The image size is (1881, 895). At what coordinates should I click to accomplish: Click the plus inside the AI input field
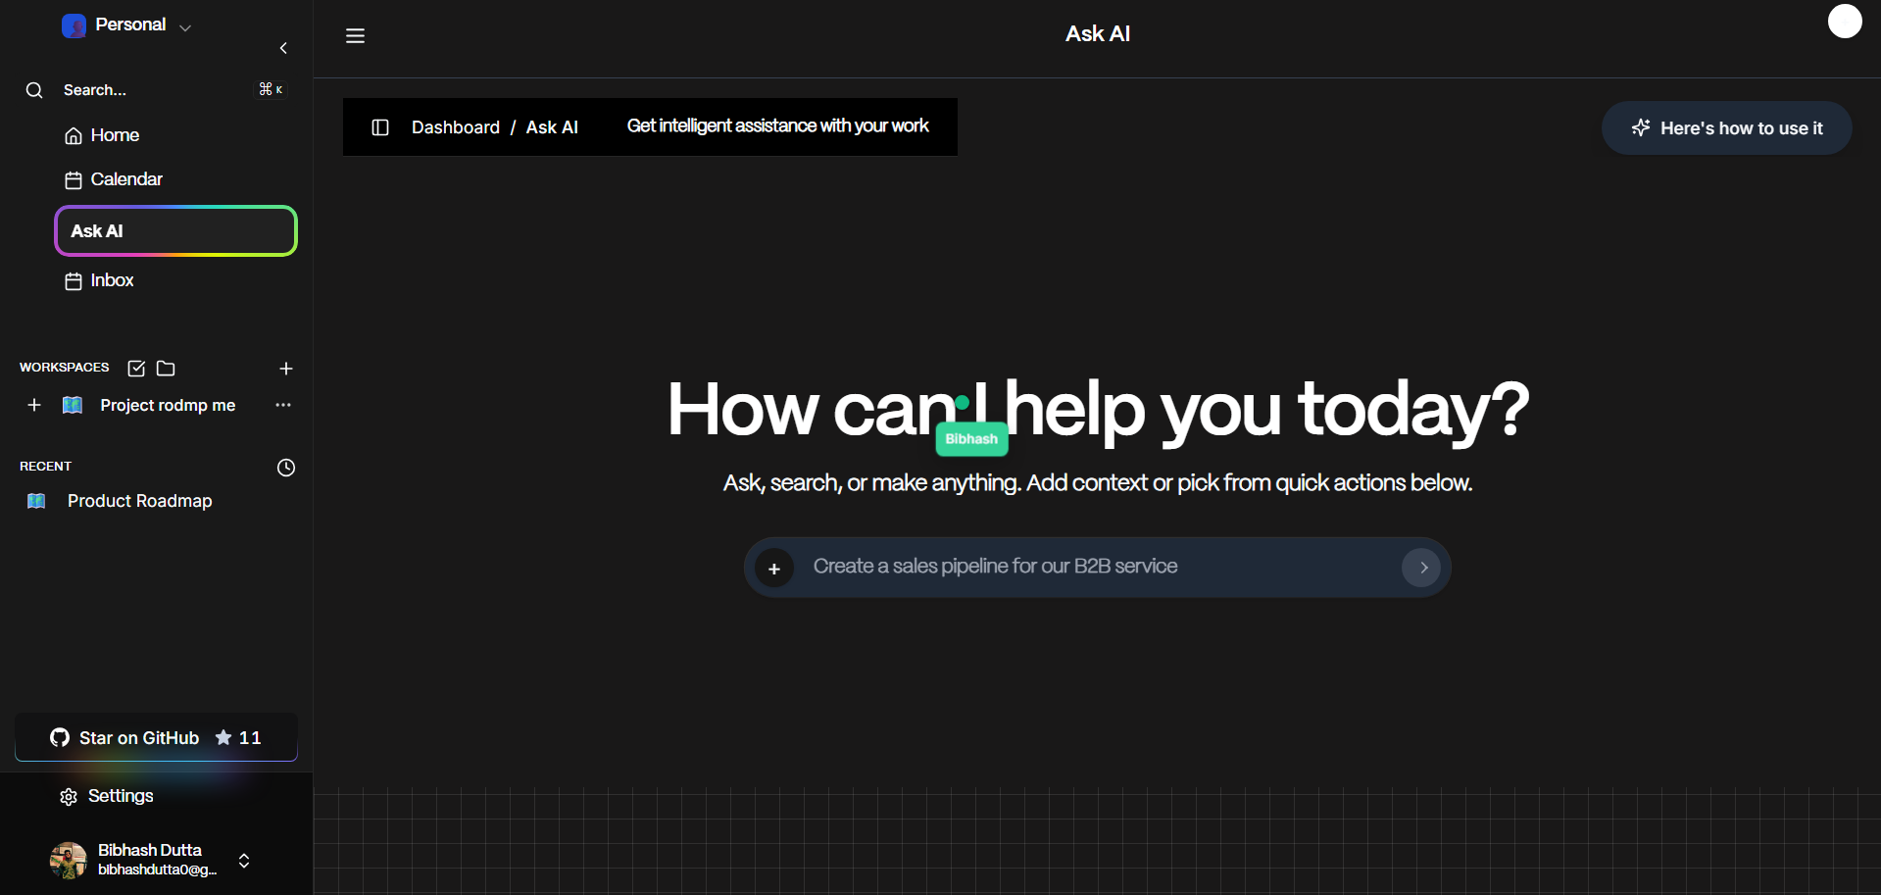click(x=775, y=568)
